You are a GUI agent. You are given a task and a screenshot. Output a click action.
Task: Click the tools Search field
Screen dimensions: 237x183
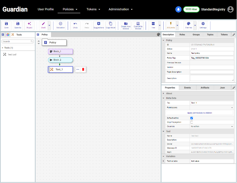click(17, 42)
